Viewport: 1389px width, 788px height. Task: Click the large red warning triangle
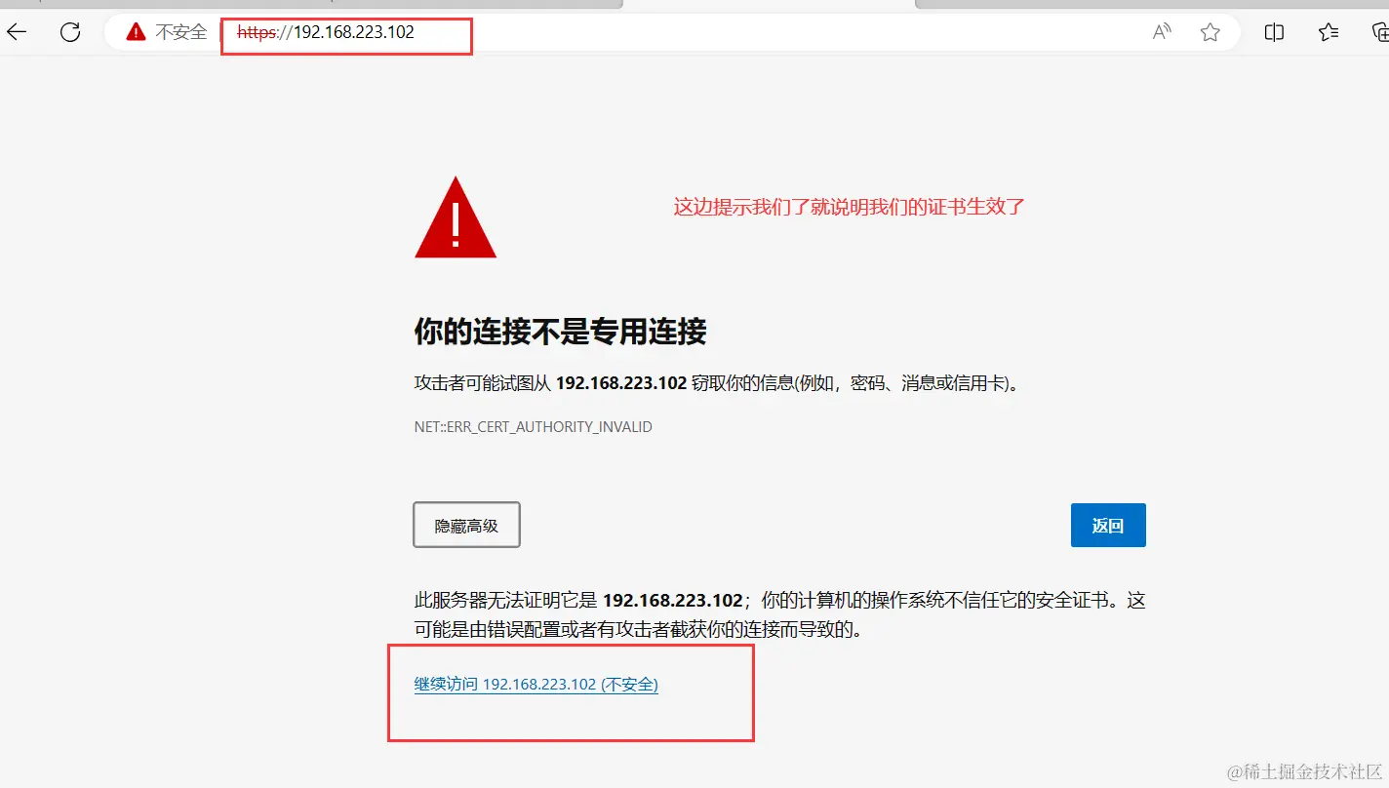coord(456,218)
